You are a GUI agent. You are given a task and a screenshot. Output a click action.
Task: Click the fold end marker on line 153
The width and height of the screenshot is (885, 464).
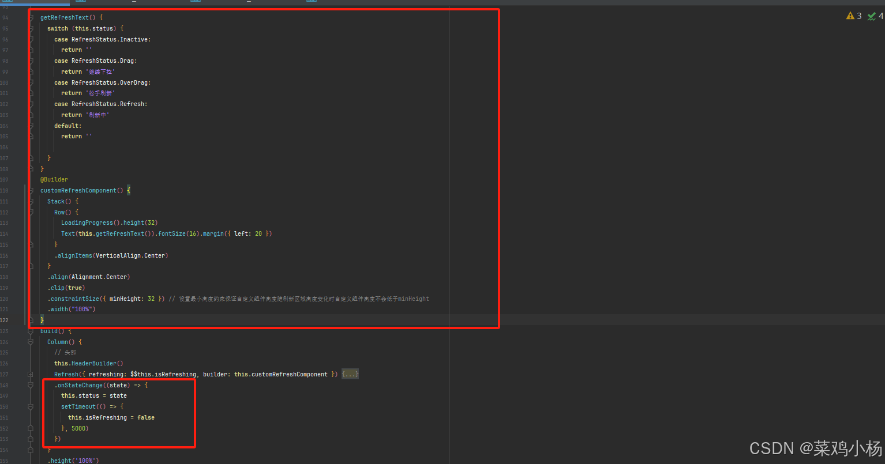coord(31,439)
